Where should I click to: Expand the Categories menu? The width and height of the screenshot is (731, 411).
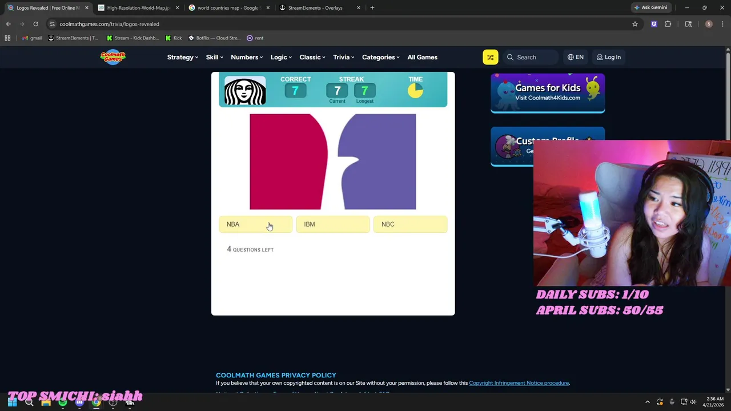click(x=381, y=57)
